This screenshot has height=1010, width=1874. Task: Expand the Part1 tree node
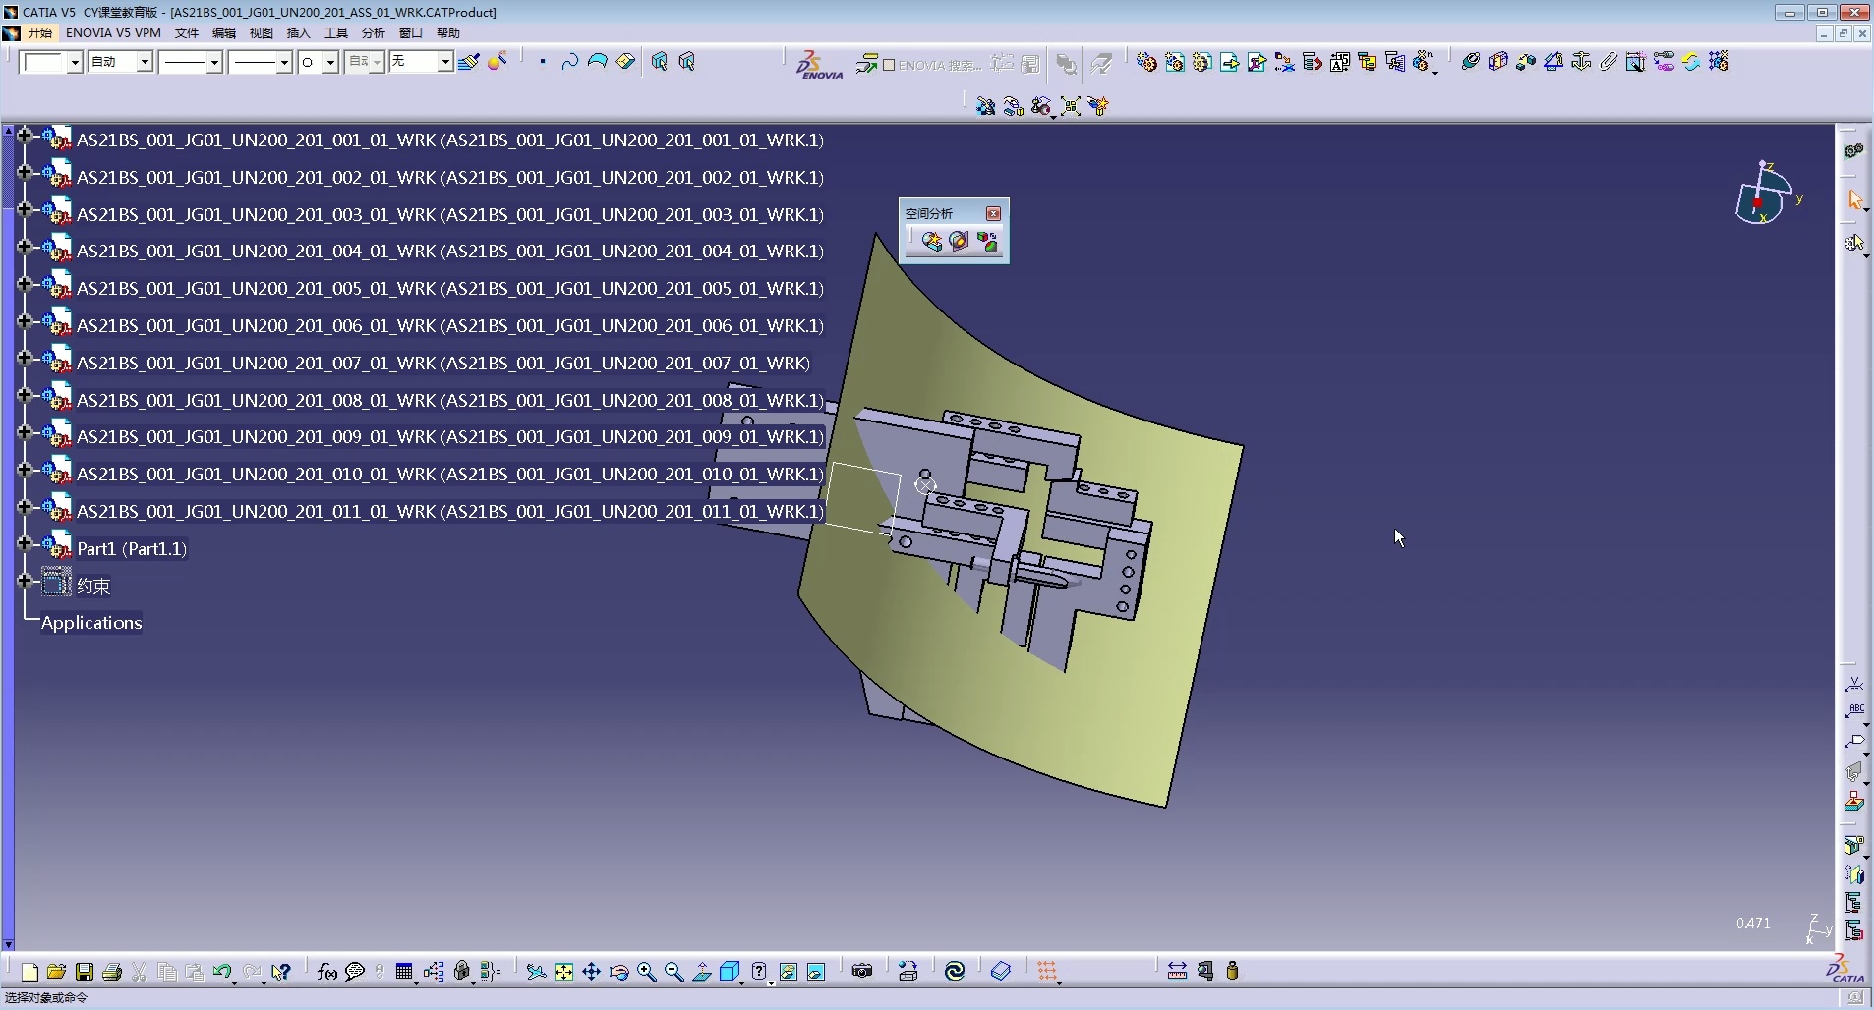25,543
